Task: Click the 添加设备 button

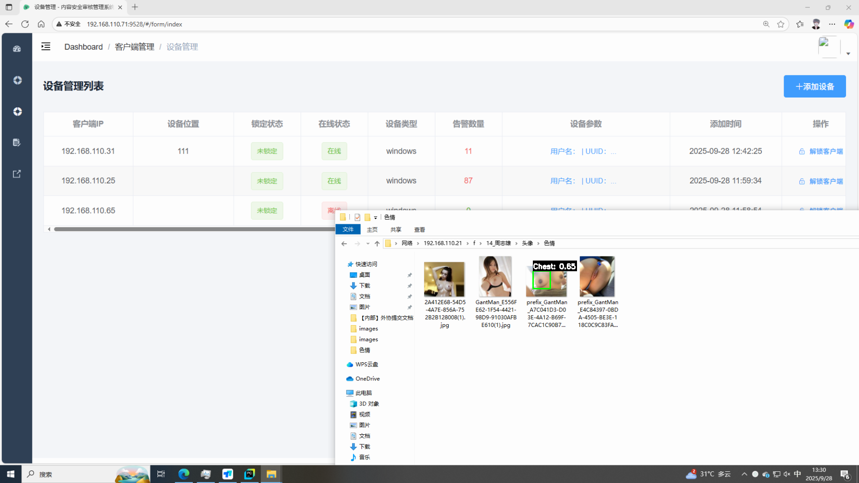Action: pos(814,86)
